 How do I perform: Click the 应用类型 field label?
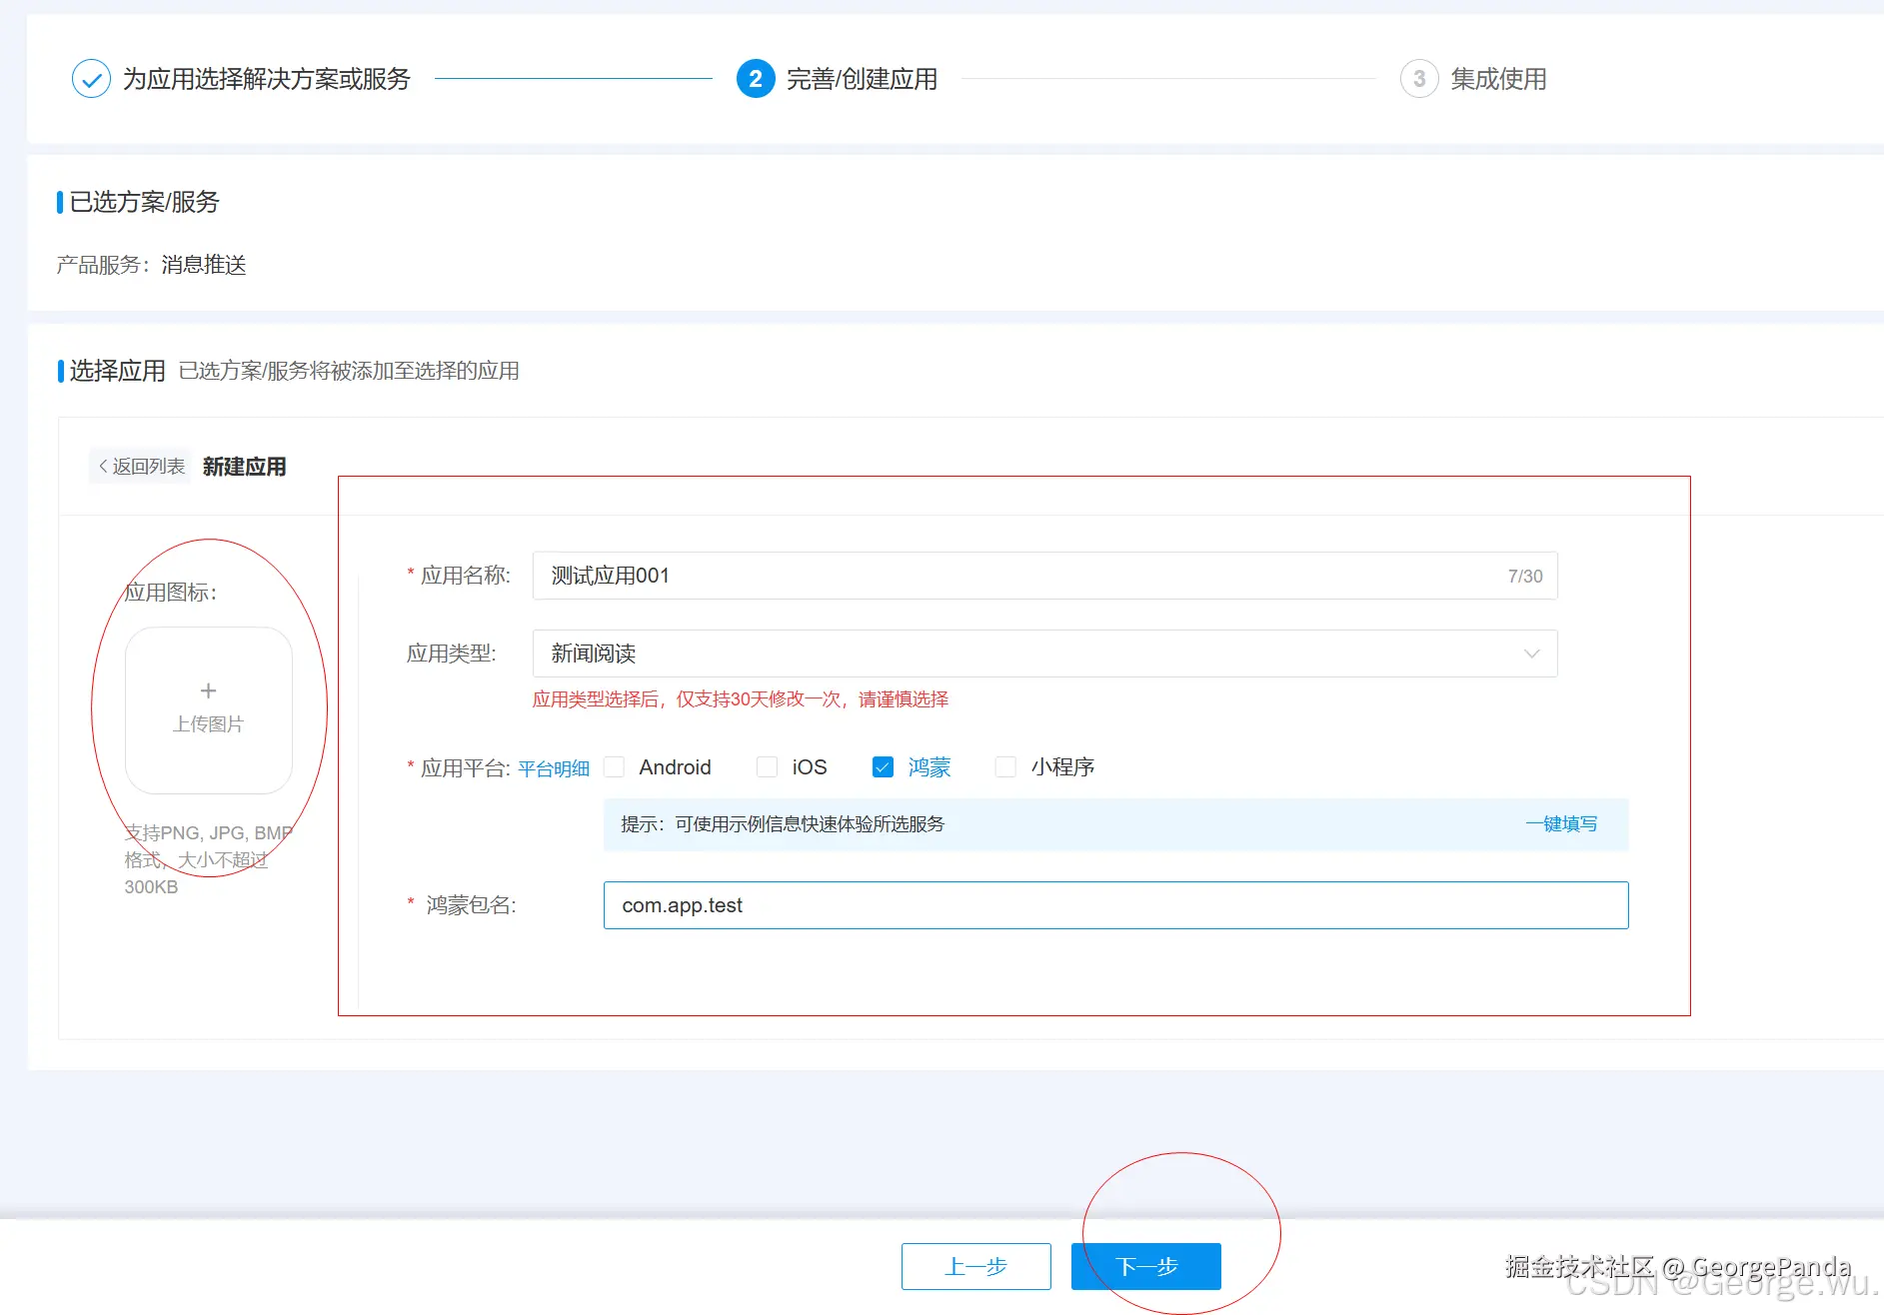click(x=452, y=654)
